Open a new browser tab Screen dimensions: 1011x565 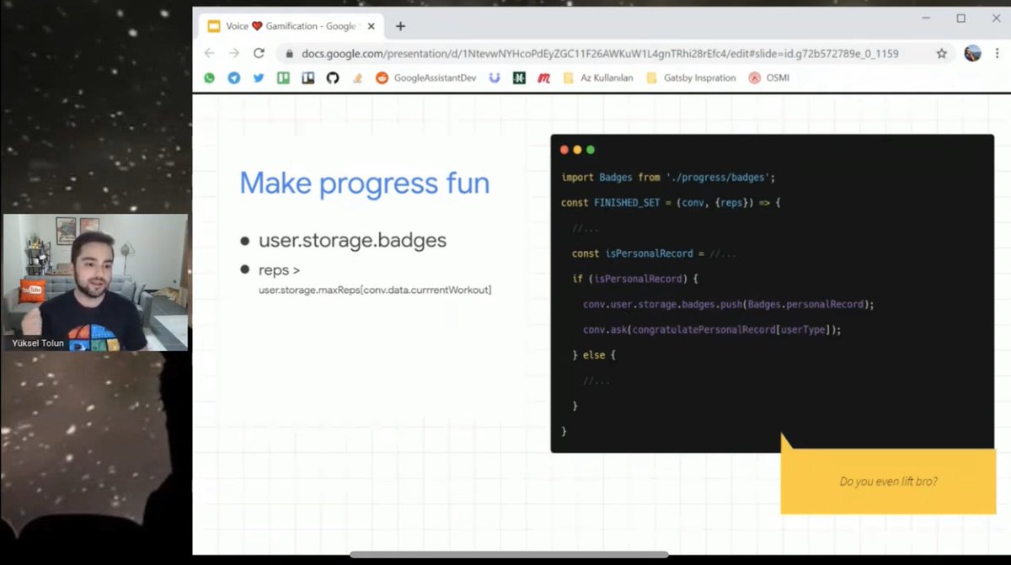[x=400, y=26]
